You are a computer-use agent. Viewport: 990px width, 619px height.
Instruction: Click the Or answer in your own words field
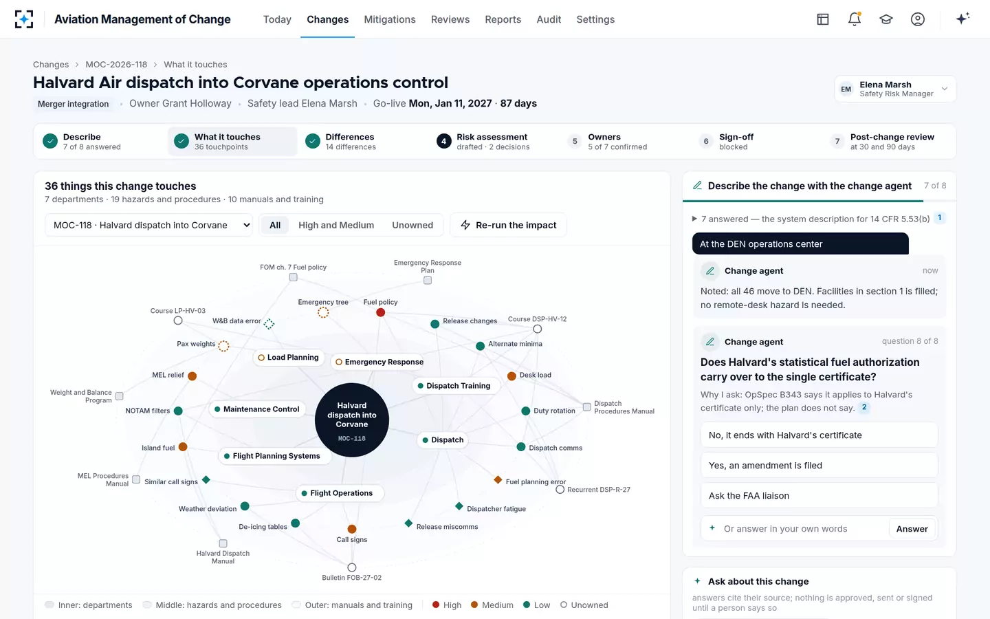coord(803,529)
